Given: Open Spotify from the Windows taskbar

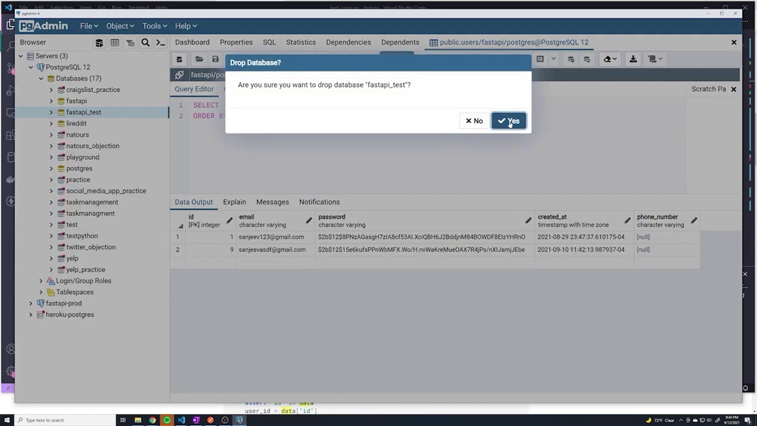Looking at the screenshot, I should 167,420.
